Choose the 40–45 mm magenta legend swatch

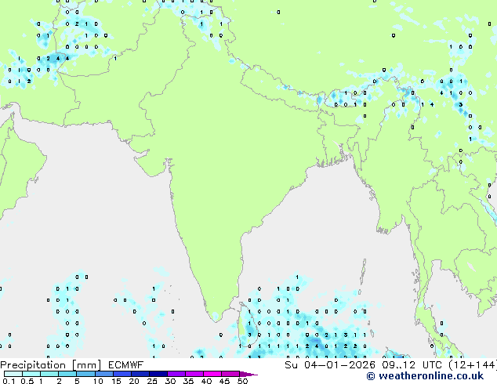(212, 374)
